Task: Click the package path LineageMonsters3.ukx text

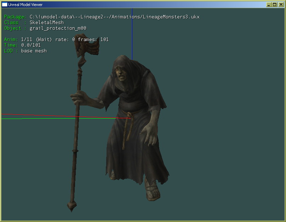Action: [115, 17]
